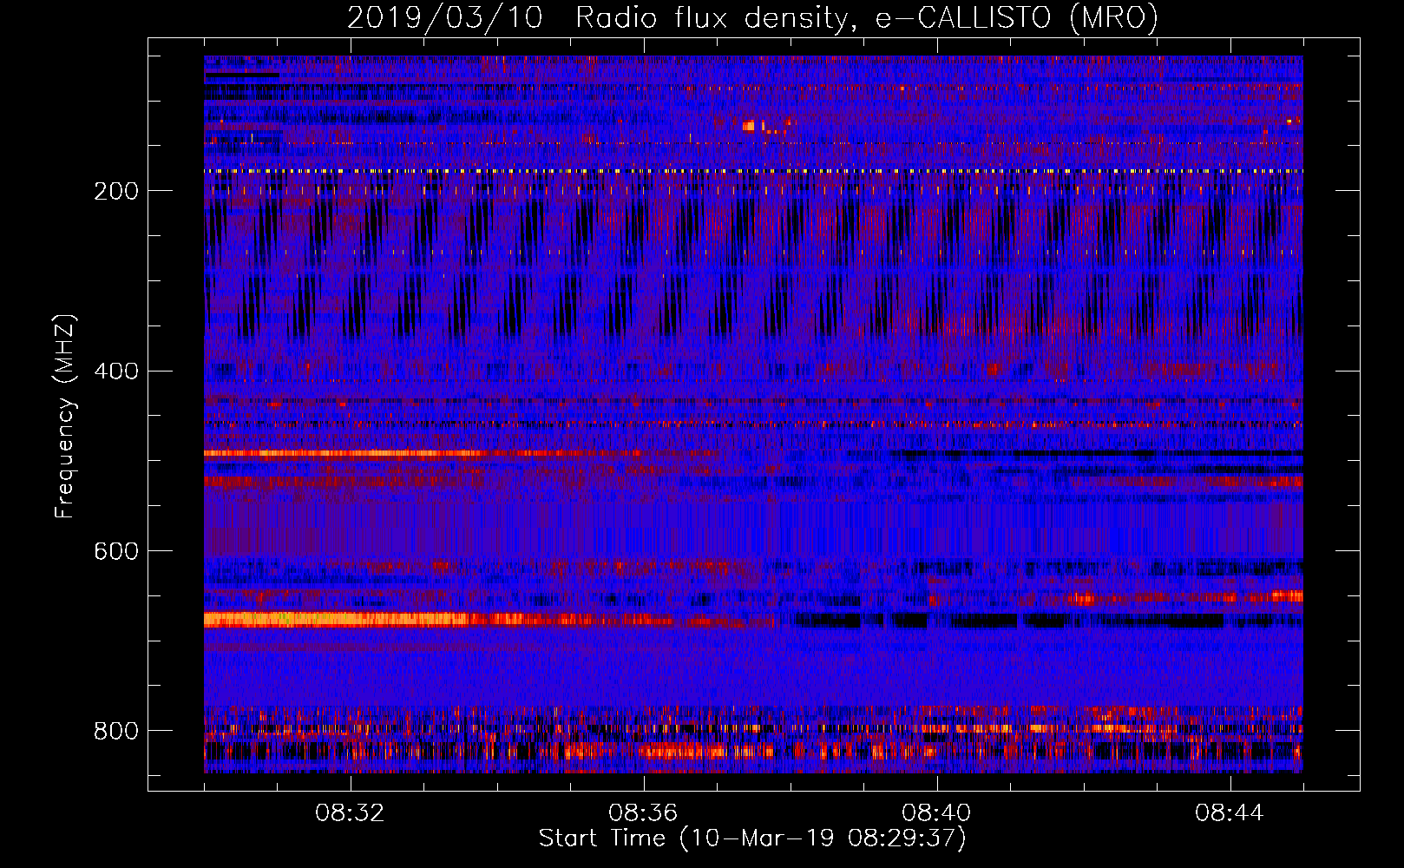The image size is (1404, 868).
Task: Click the 08:36 time tick label
Action: tap(643, 813)
